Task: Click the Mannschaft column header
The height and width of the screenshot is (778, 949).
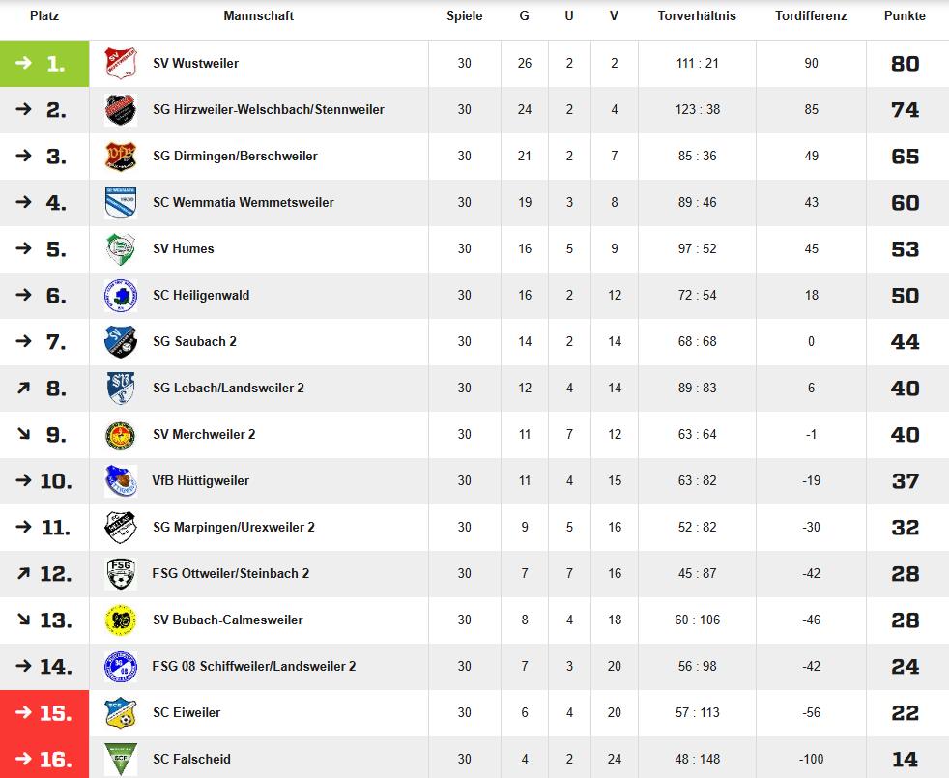Action: (258, 16)
